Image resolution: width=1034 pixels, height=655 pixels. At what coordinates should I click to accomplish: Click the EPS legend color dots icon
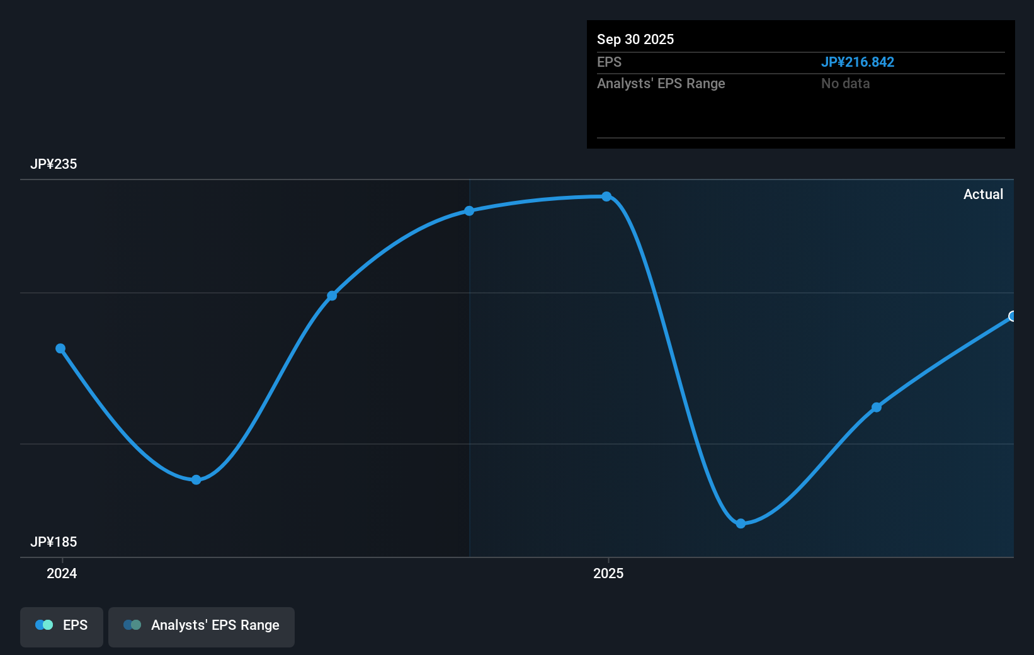[44, 625]
